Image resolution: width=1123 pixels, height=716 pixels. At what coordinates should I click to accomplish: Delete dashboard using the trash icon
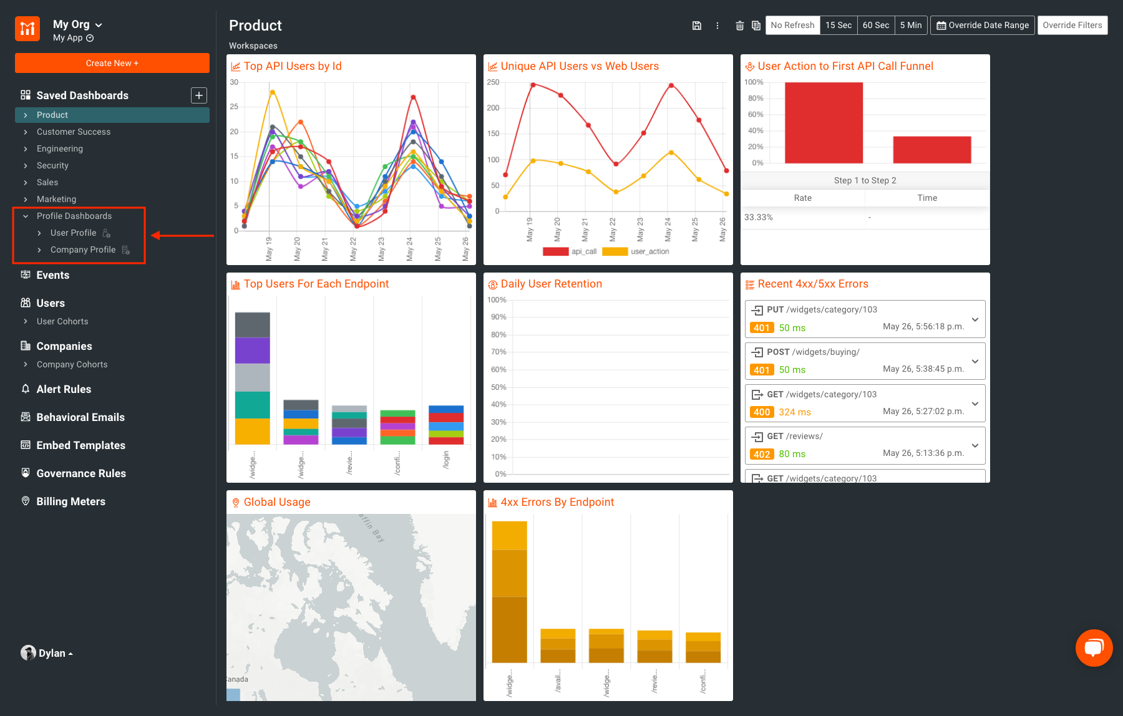point(740,26)
